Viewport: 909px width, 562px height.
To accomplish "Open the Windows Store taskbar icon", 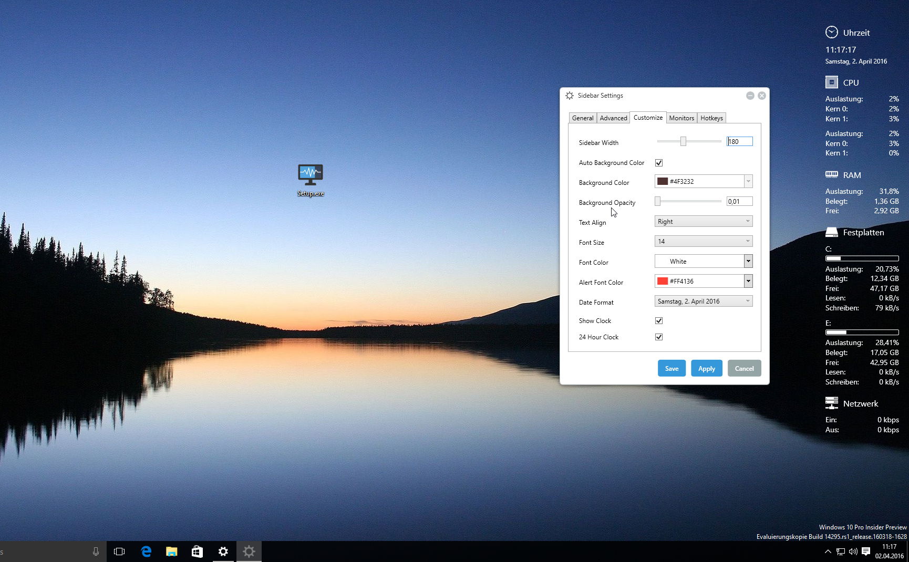I will tap(197, 551).
